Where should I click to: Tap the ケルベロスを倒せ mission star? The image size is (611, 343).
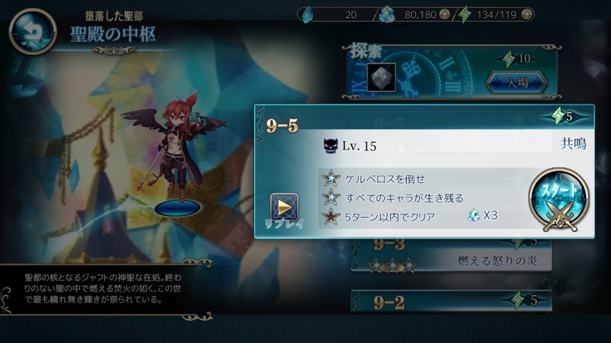331,178
